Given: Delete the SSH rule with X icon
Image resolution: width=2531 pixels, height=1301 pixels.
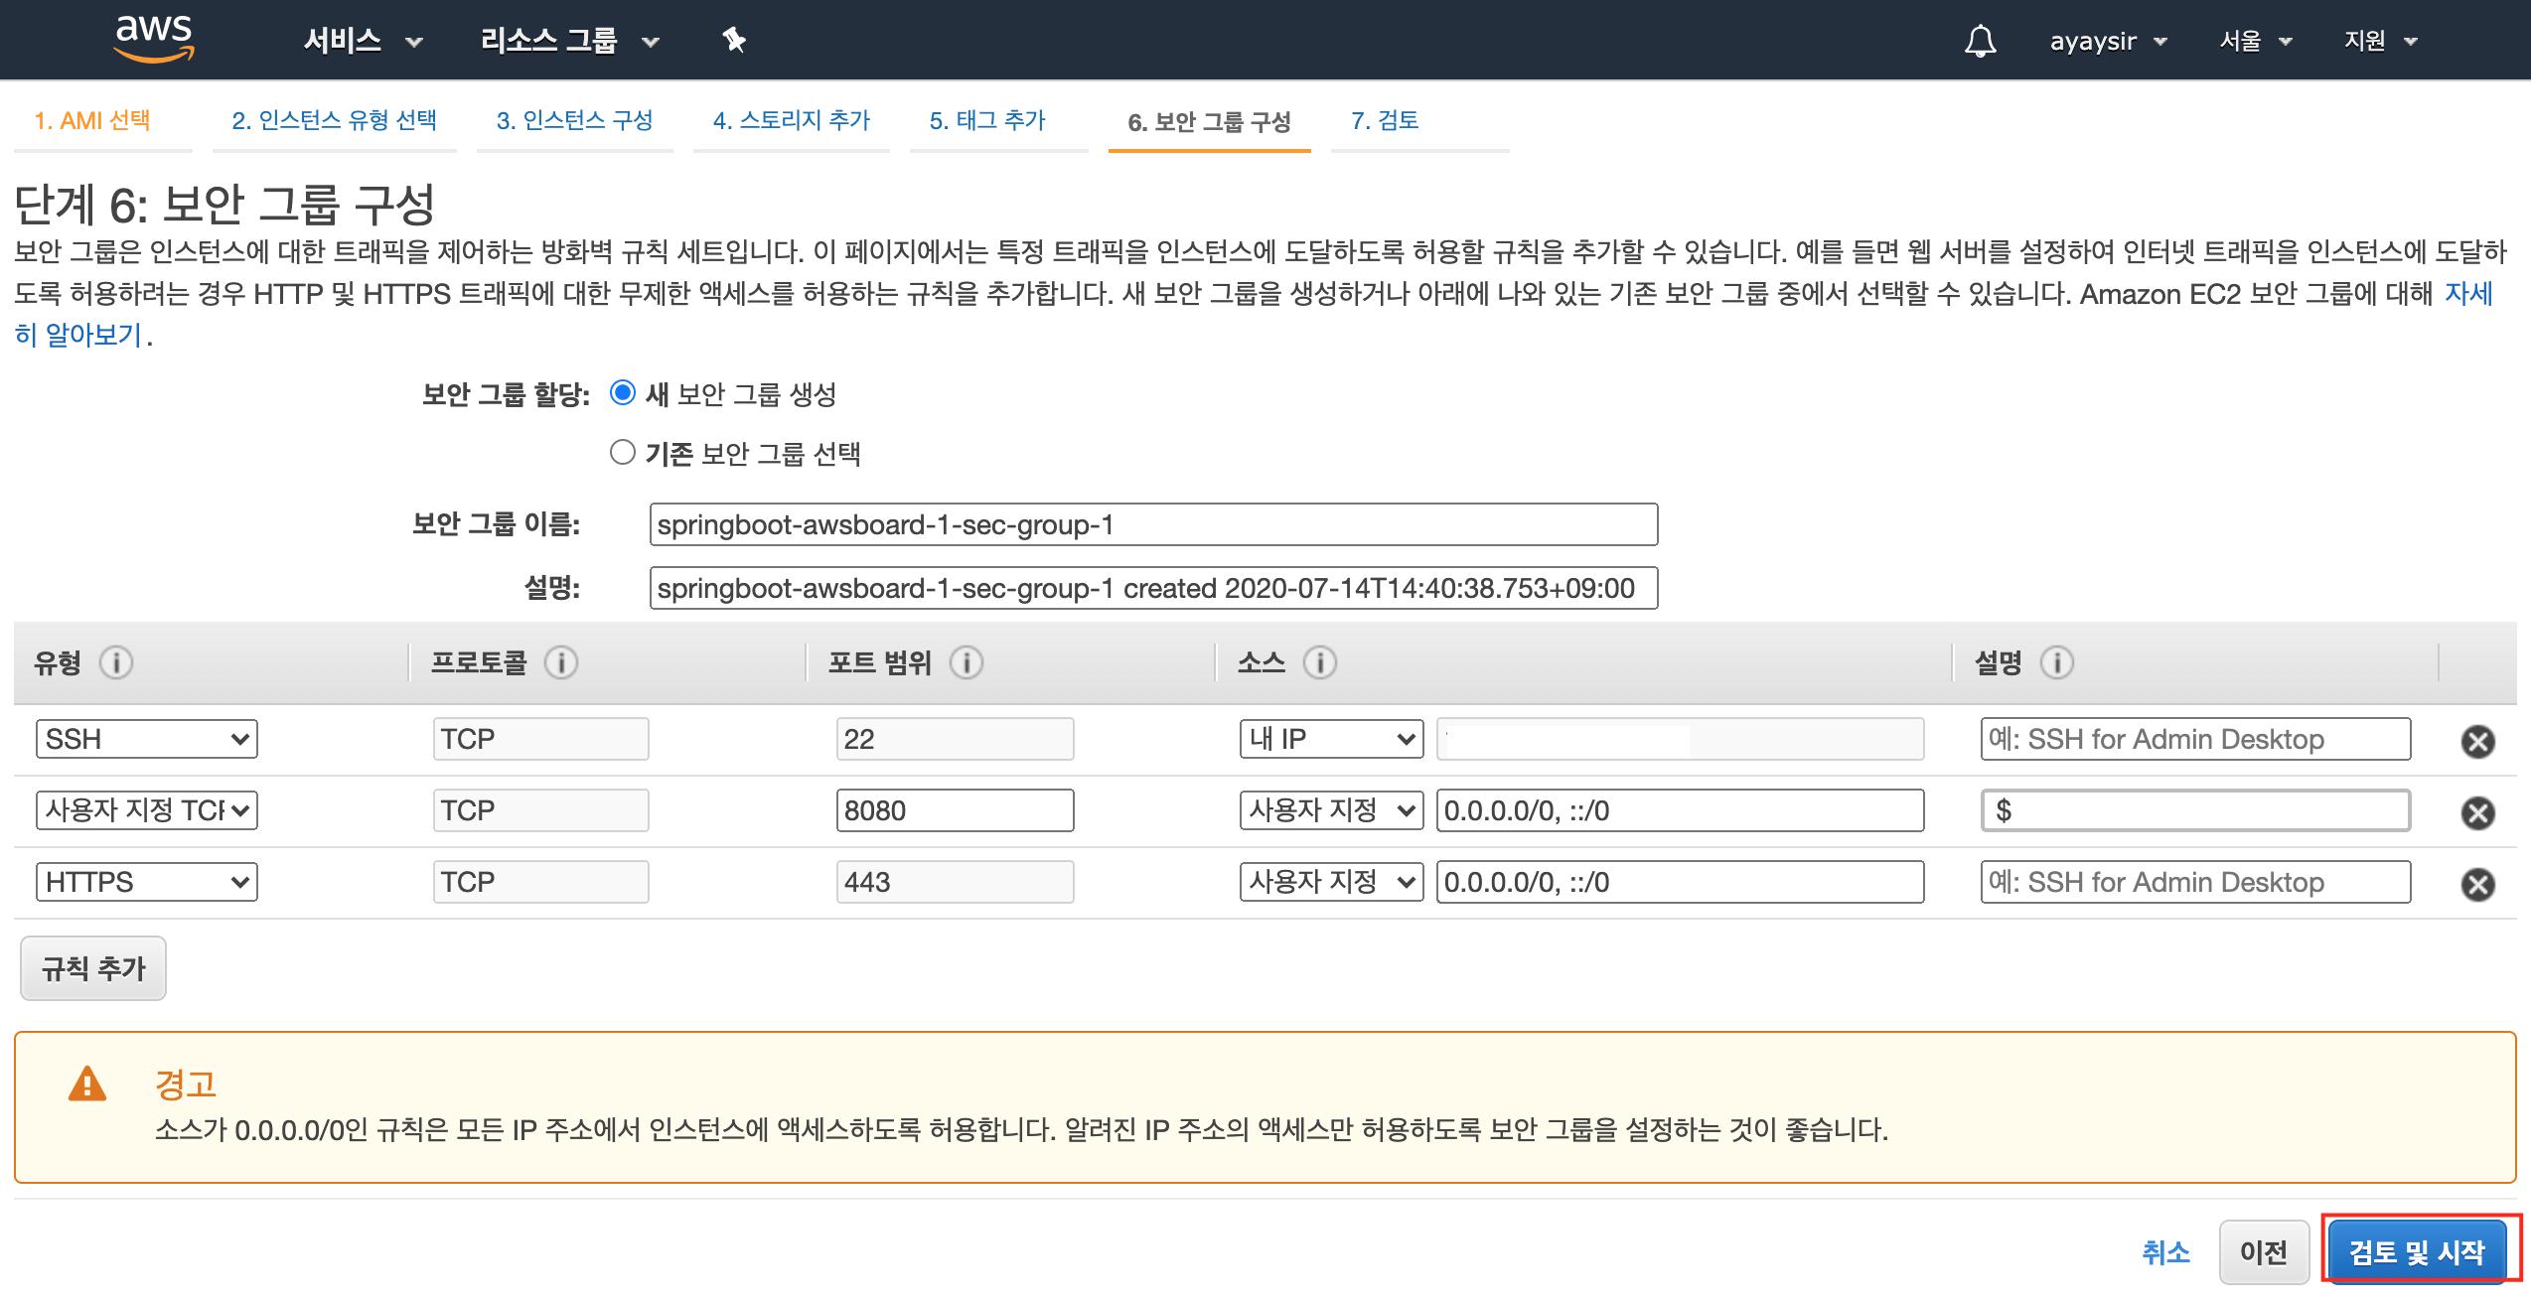Looking at the screenshot, I should tap(2477, 741).
